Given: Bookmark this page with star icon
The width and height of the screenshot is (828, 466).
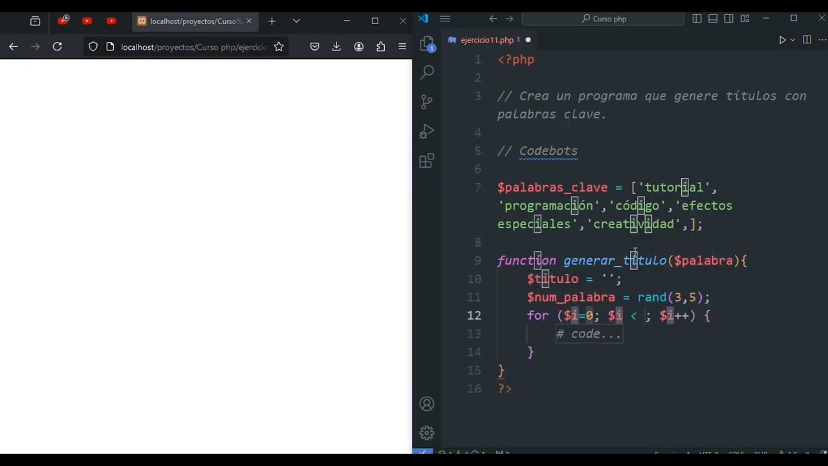Looking at the screenshot, I should point(279,47).
